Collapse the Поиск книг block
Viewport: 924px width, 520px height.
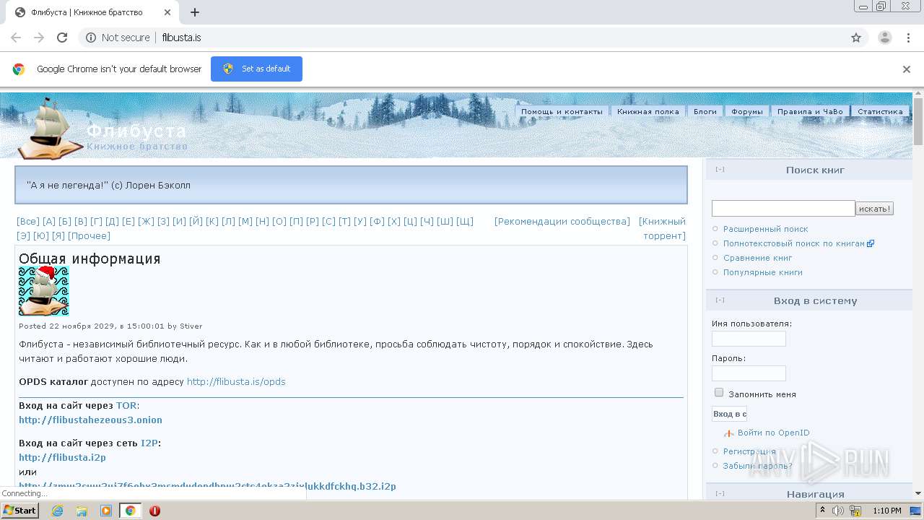pos(720,170)
